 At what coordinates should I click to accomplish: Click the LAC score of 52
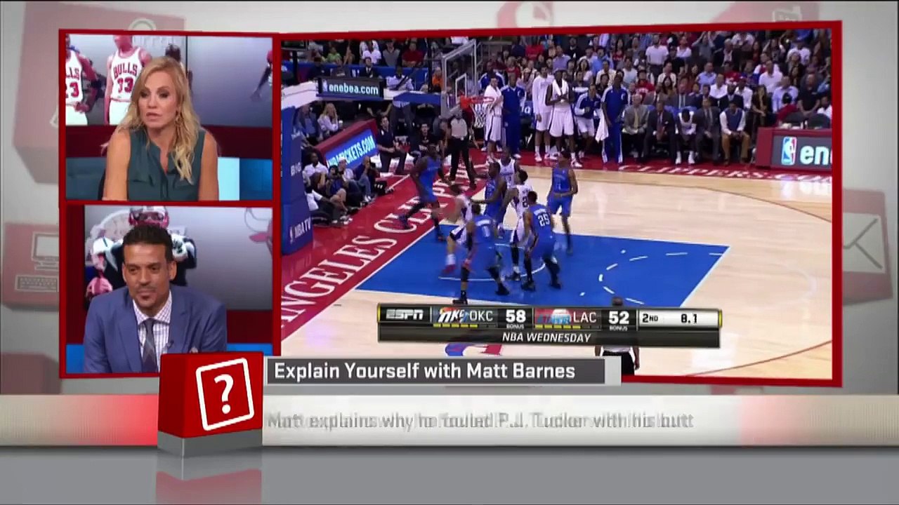click(x=618, y=317)
